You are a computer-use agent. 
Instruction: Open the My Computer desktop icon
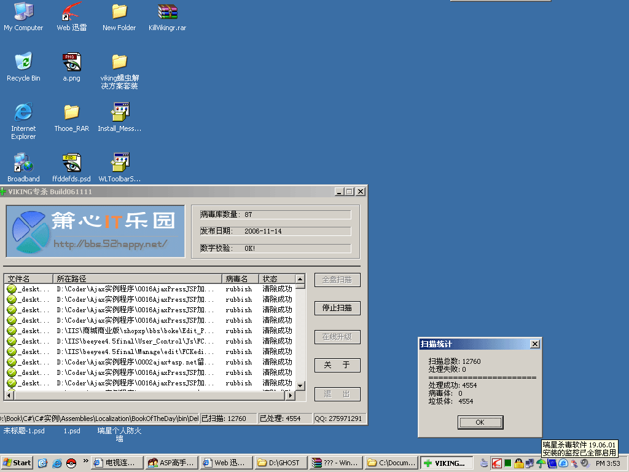tap(23, 12)
